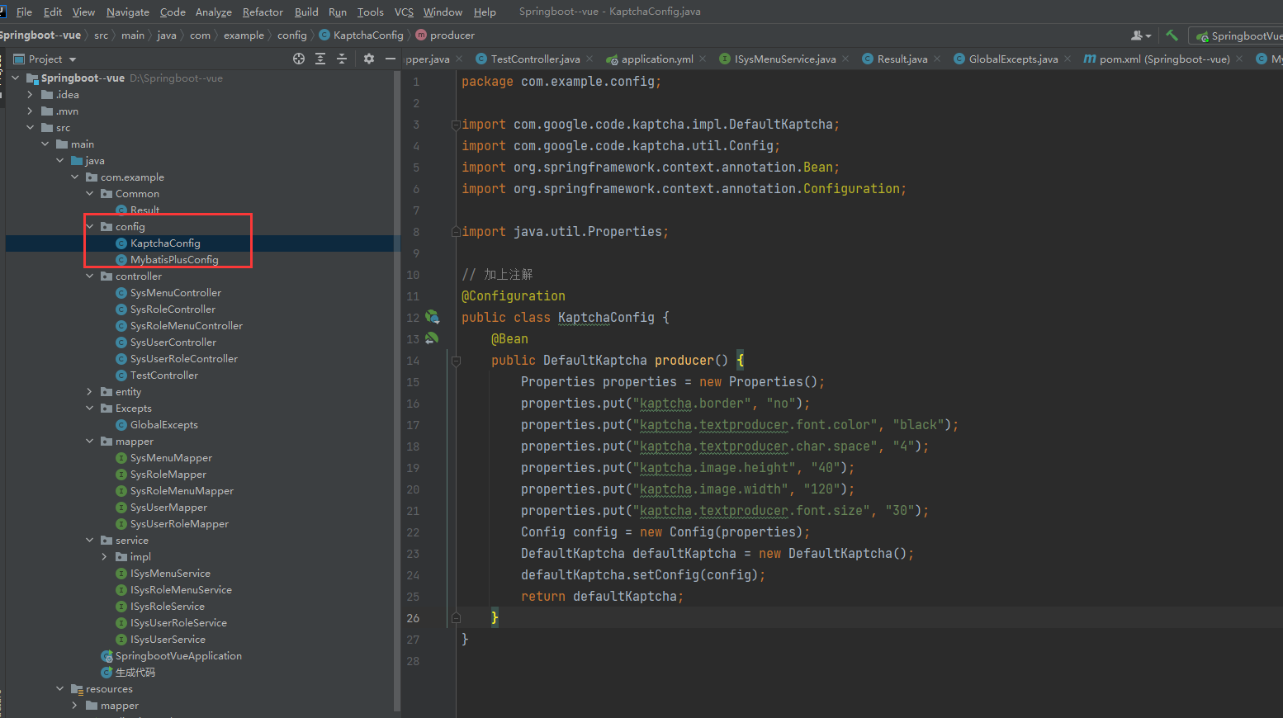Click the Build hammer icon
This screenshot has height=718, width=1283.
(x=1172, y=35)
